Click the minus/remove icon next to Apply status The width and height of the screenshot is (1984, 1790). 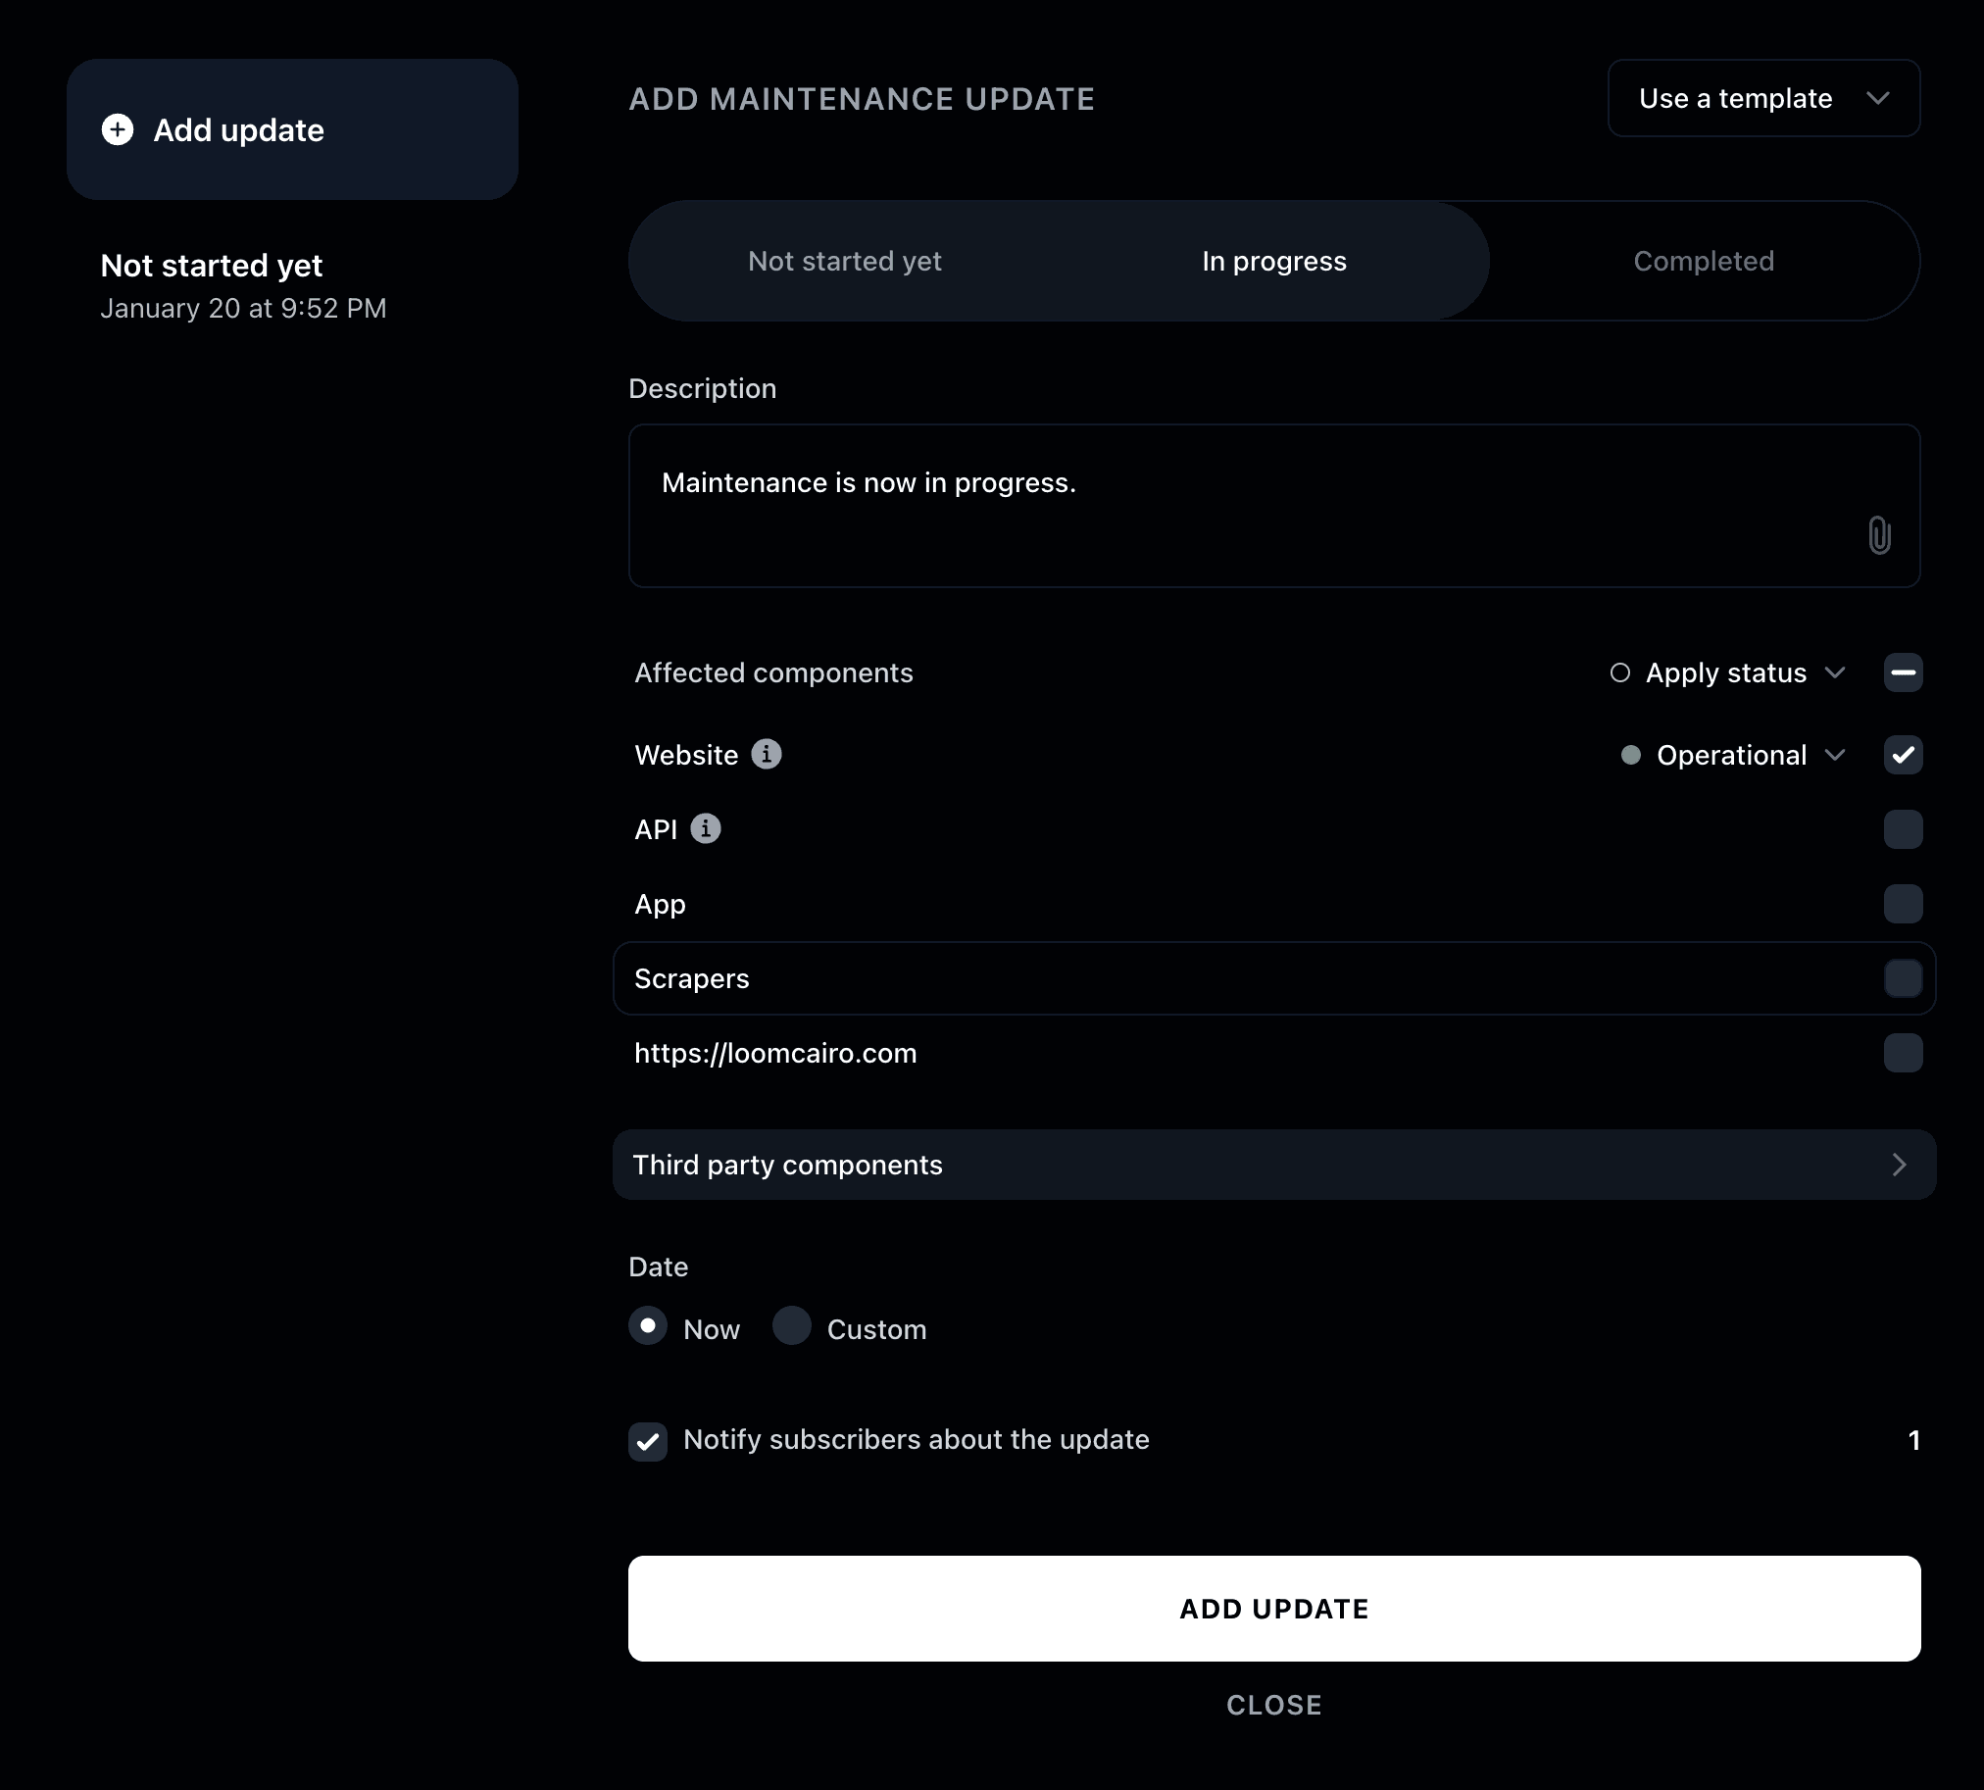coord(1901,672)
